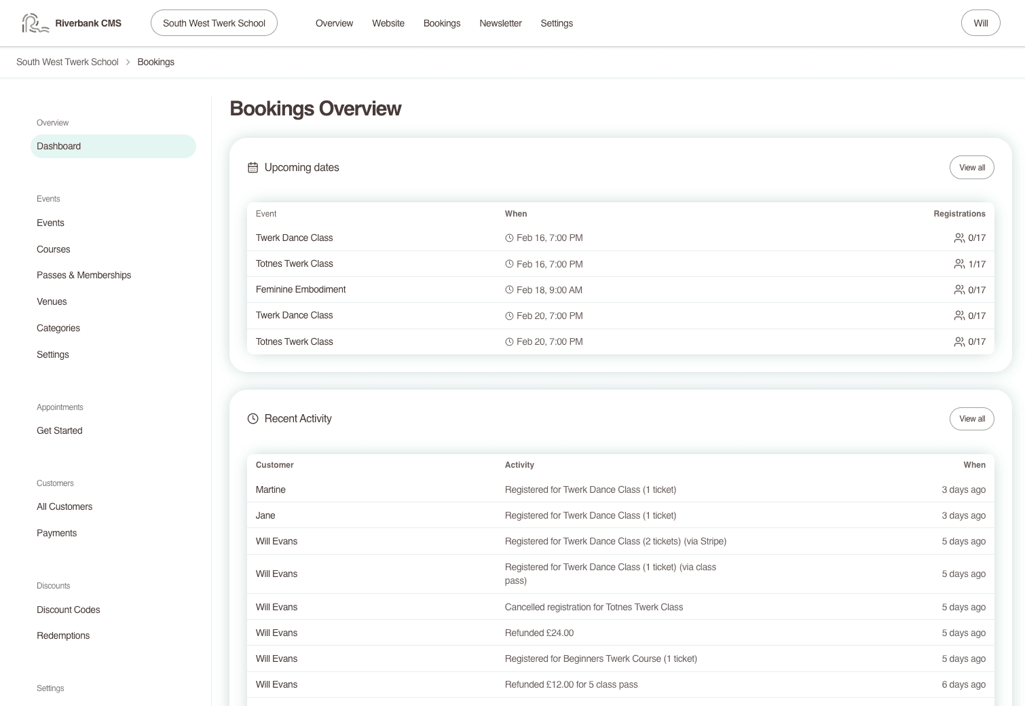Click the registrations icon showing 1/17 for Totnes Twerk Class
The width and height of the screenshot is (1025, 706).
[x=959, y=263]
